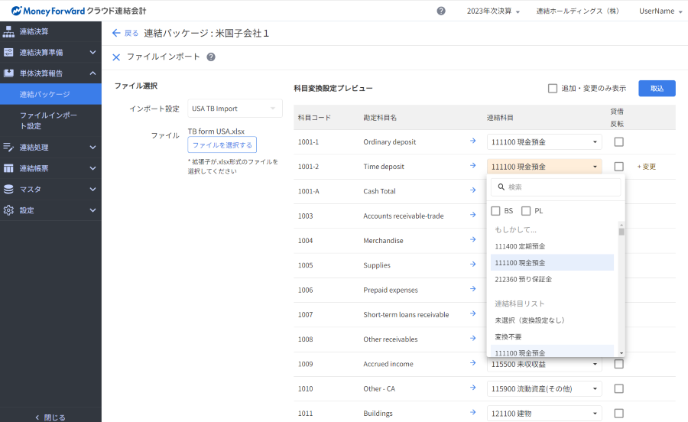688x422 pixels.
Task: Toggle the BS filter checkbox
Action: click(x=496, y=211)
